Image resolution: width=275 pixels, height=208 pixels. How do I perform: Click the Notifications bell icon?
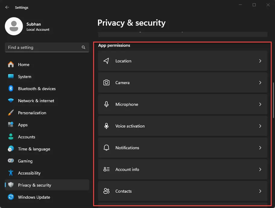(106, 148)
